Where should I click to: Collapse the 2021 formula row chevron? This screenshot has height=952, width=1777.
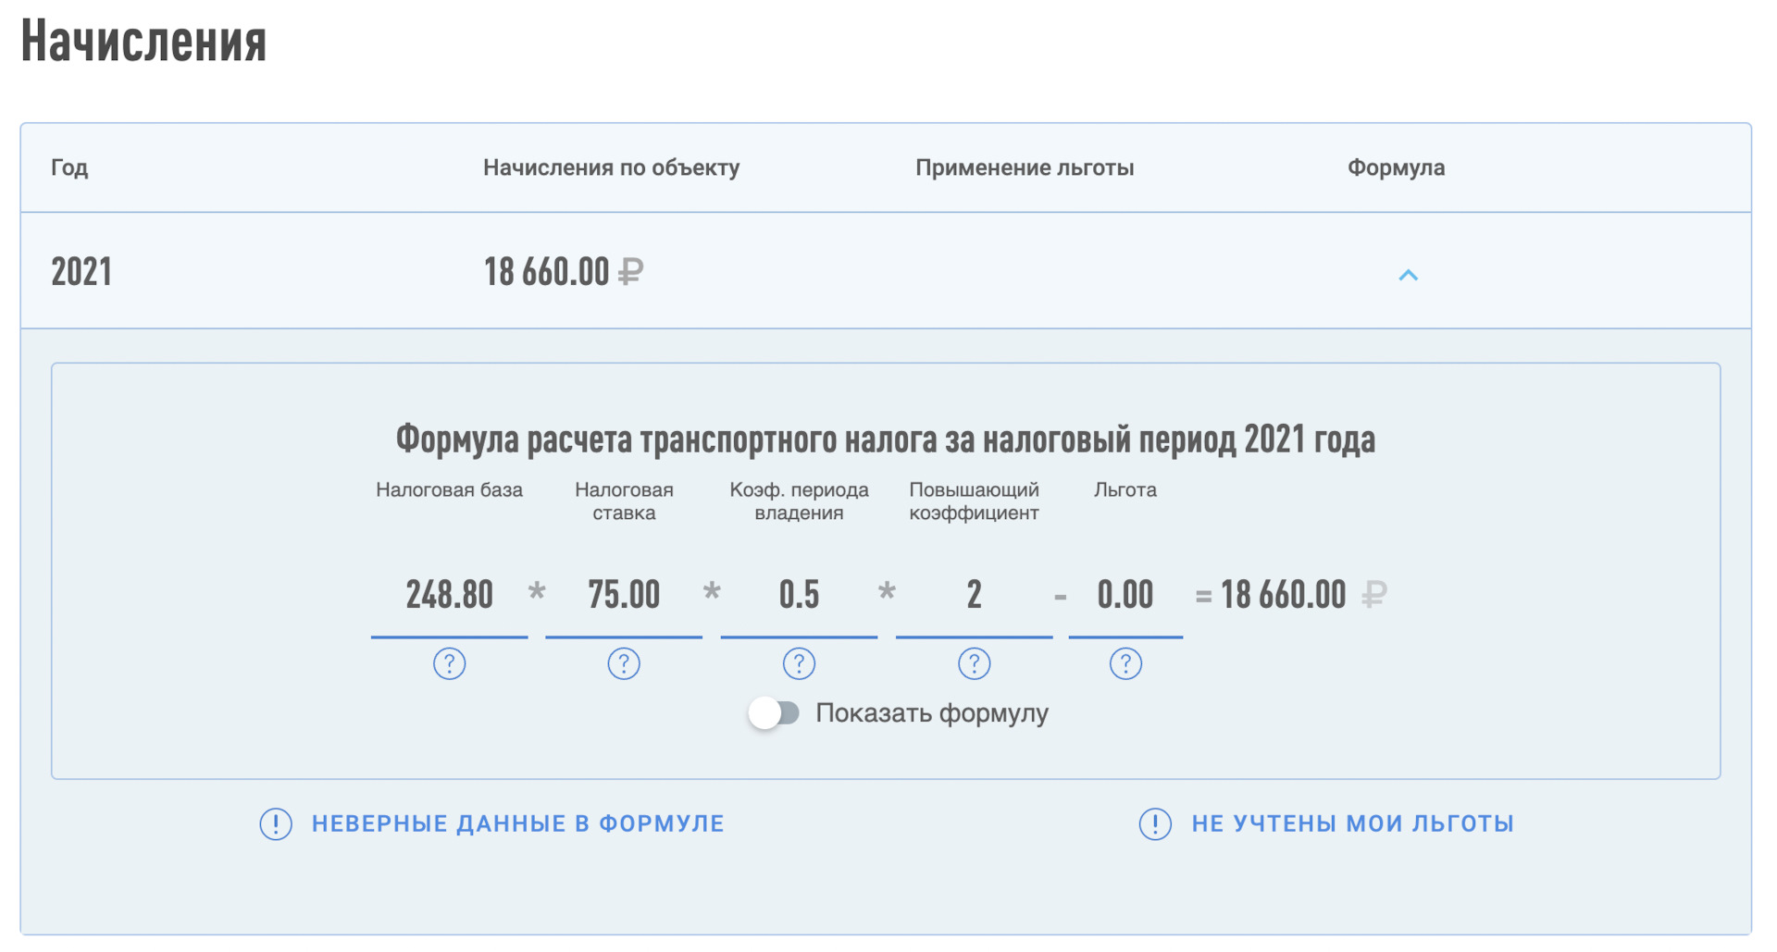pyautogui.click(x=1408, y=275)
